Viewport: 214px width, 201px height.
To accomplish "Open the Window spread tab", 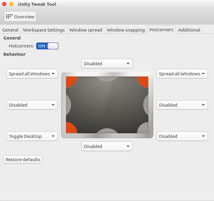I will pos(86,30).
